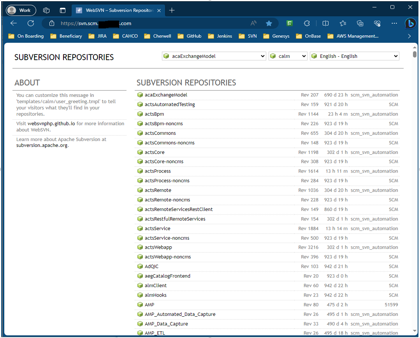Open the Favorites list icon

point(343,23)
